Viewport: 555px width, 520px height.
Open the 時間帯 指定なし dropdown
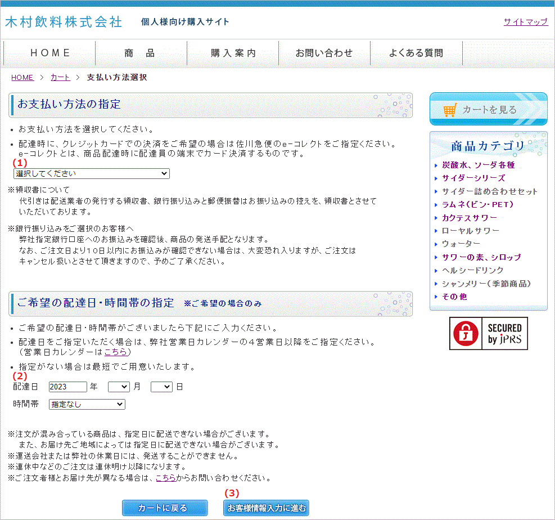pos(87,404)
